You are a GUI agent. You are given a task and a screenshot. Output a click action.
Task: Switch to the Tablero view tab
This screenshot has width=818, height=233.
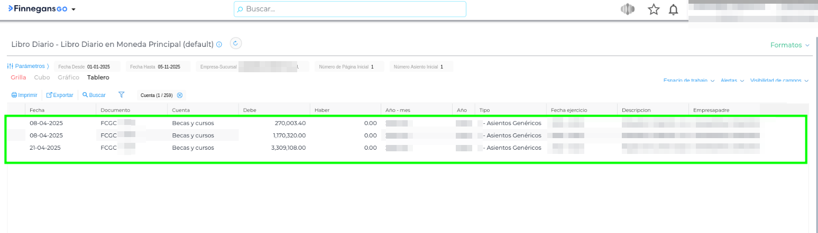pyautogui.click(x=98, y=77)
